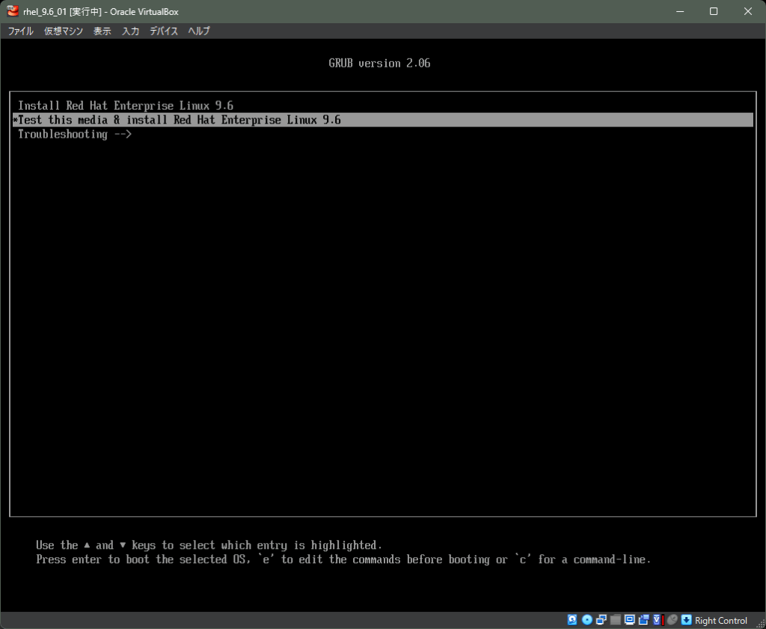Open the ヘルプ menu
Viewport: 766px width, 629px height.
199,31
